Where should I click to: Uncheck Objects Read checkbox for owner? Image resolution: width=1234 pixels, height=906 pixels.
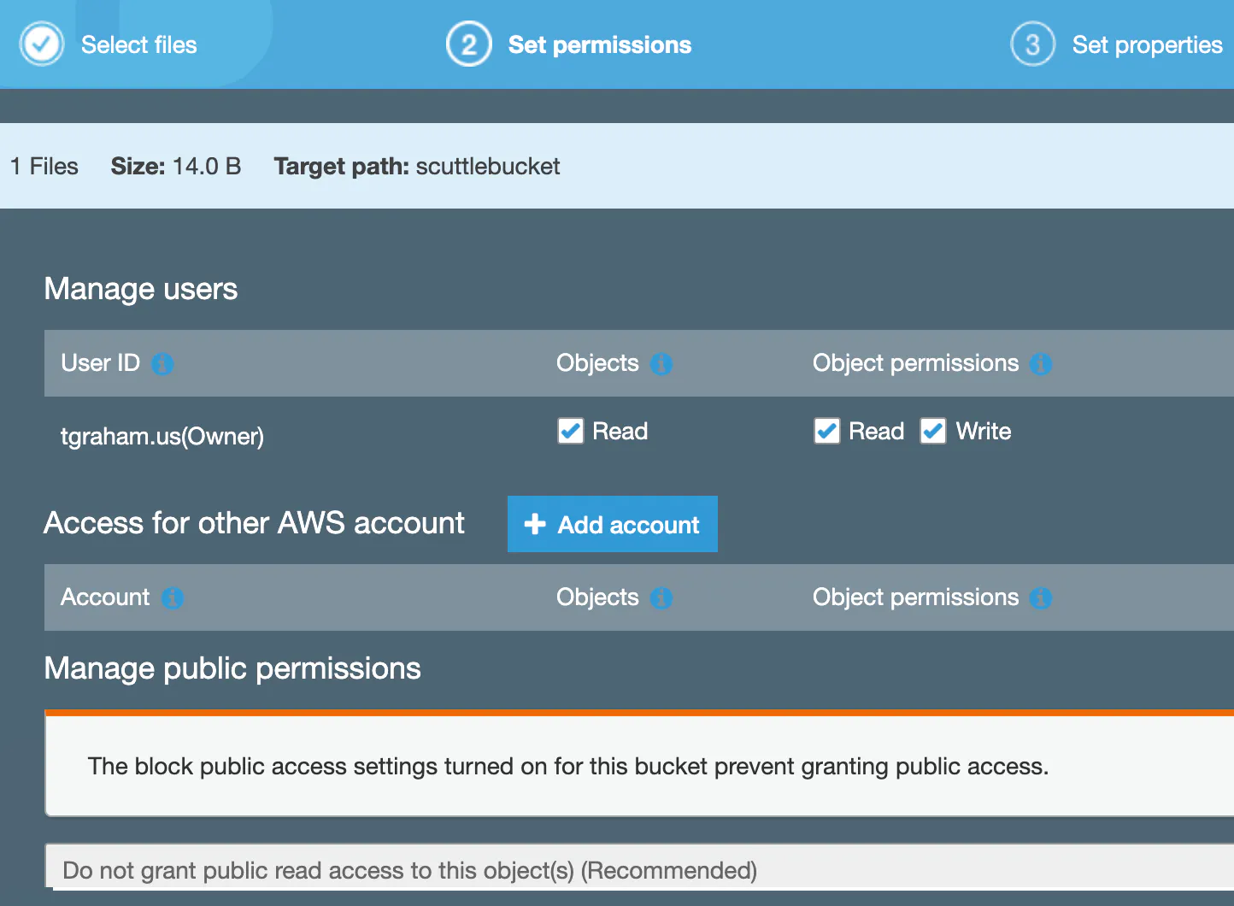571,431
